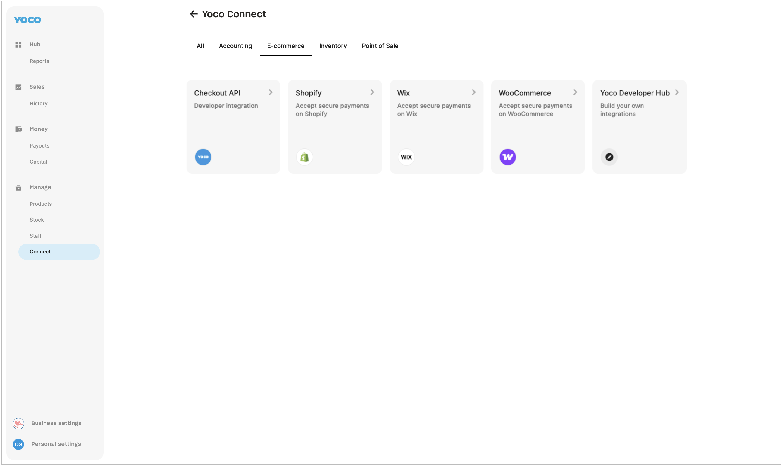Open Products in the sidebar
The height and width of the screenshot is (466, 782).
point(41,204)
